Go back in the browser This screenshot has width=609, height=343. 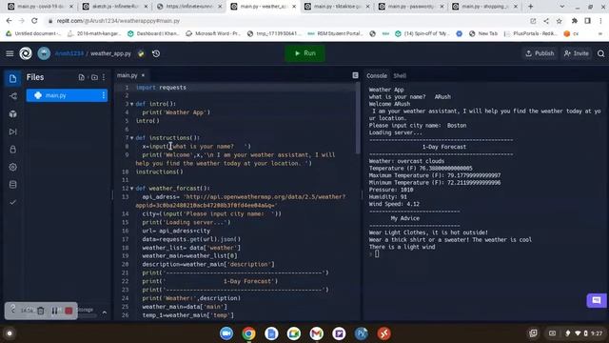pos(10,21)
